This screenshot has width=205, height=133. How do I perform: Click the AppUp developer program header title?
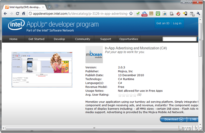pos(63,24)
